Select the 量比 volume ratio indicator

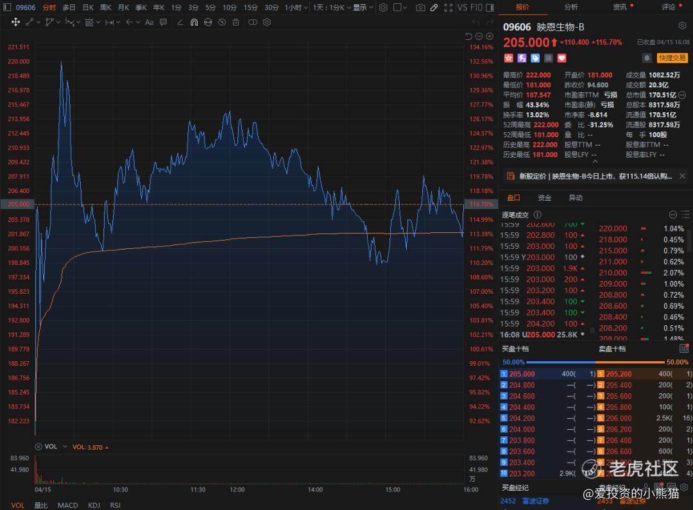41,505
